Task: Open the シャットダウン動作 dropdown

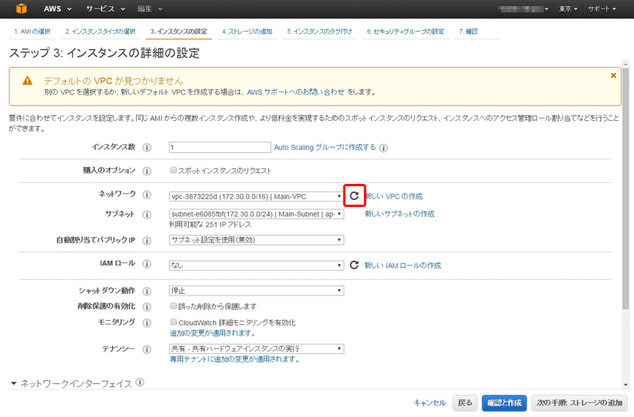Action: pos(256,291)
